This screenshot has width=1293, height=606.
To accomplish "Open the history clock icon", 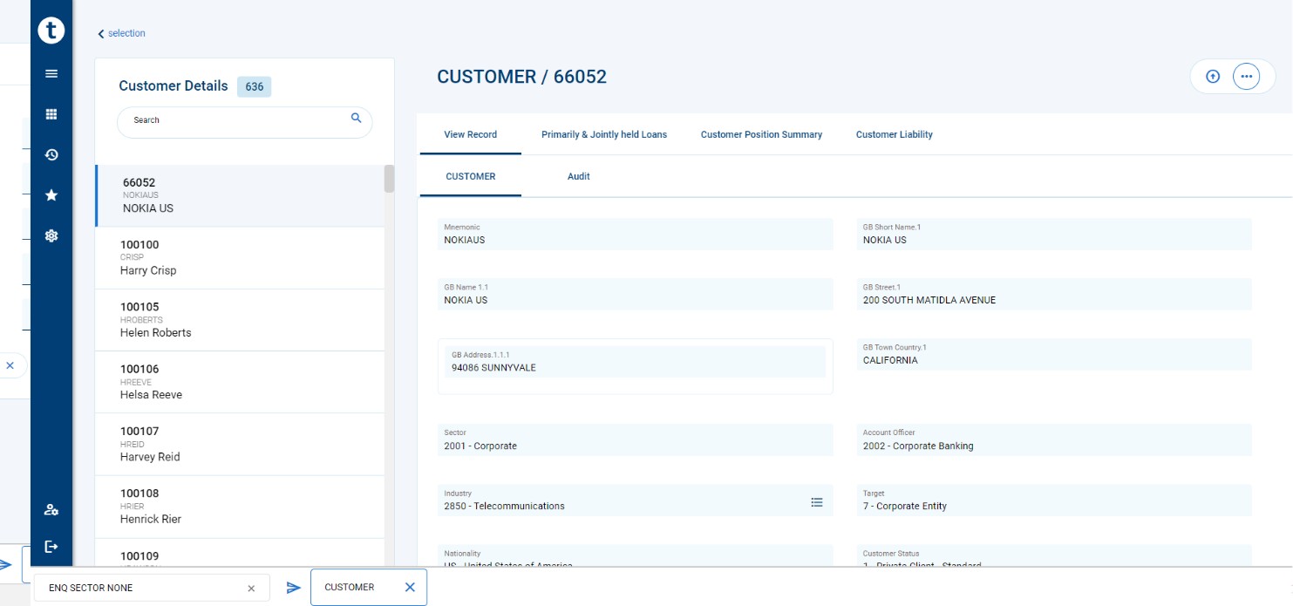I will (x=51, y=154).
